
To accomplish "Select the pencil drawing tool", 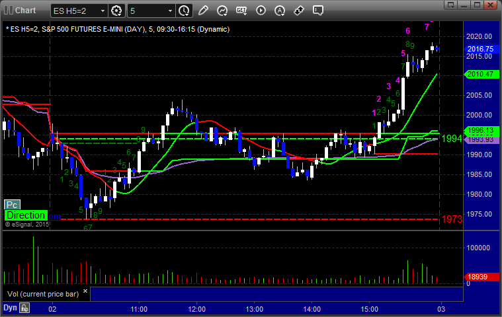I will coord(203,11).
